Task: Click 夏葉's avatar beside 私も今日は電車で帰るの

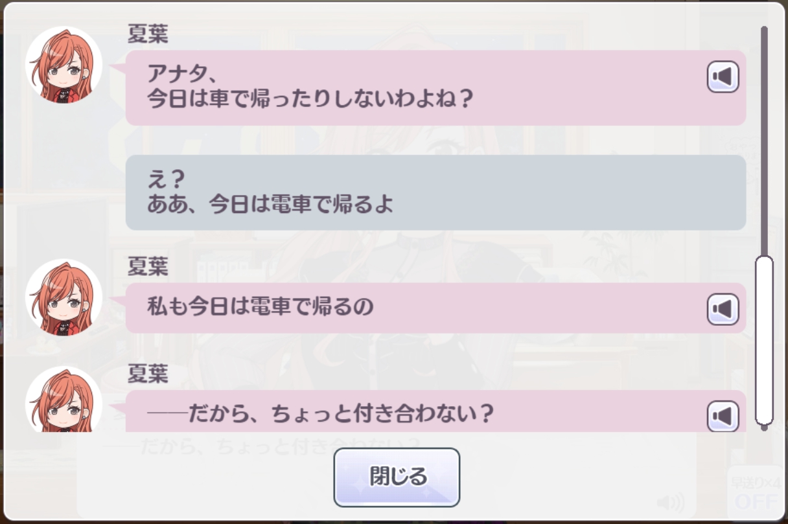Action: tap(64, 297)
